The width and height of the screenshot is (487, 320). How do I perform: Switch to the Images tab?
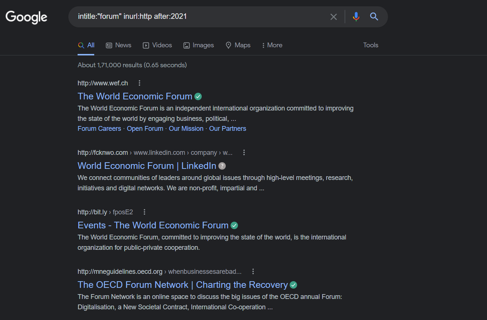tap(199, 45)
